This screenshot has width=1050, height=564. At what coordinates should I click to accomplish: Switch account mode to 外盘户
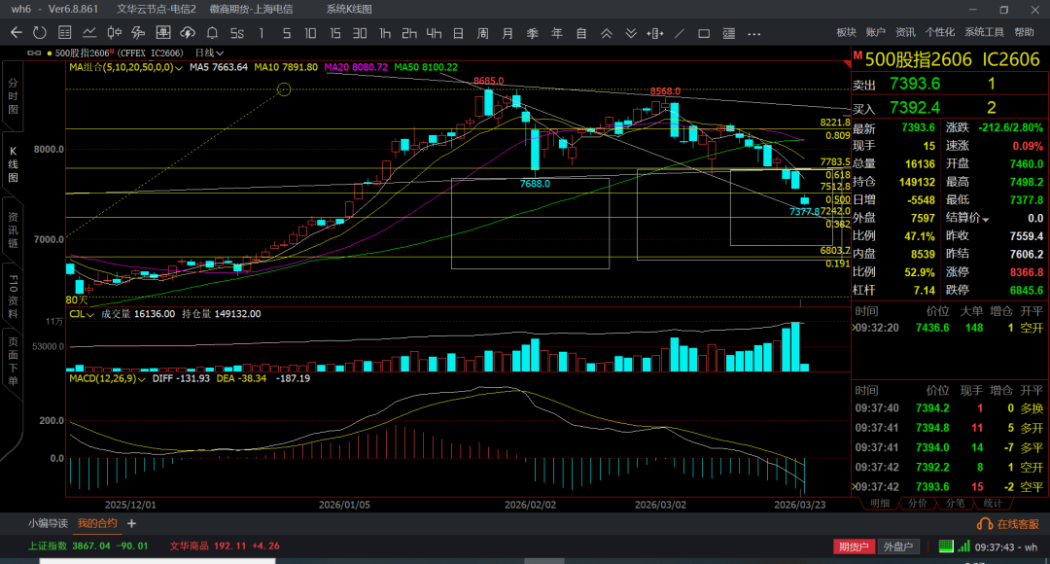click(x=899, y=546)
